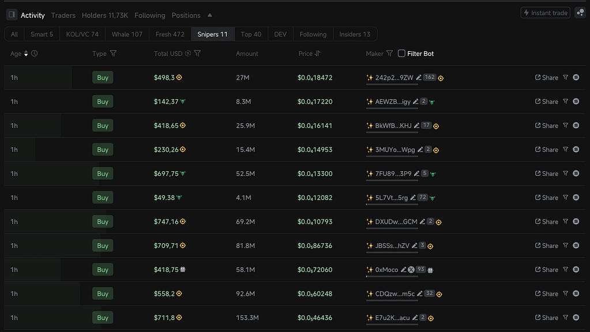Screen dimensions: 590x332
Task: Open the Total USD filter dropdown
Action: click(198, 54)
